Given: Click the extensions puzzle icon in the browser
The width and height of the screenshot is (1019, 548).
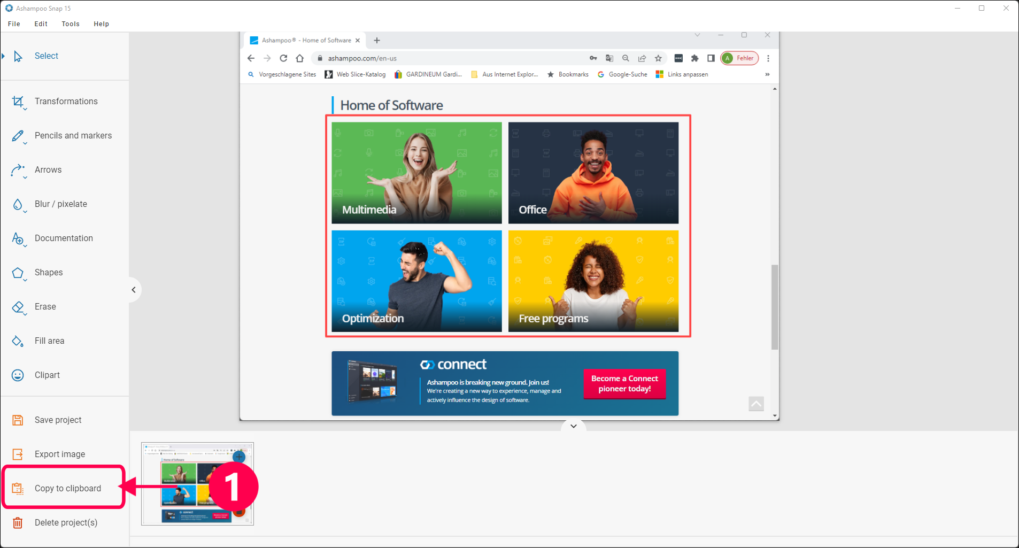Looking at the screenshot, I should (694, 58).
